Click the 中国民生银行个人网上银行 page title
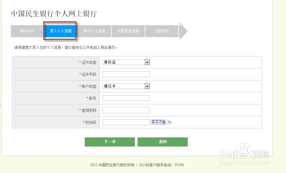The width and height of the screenshot is (286, 173). pos(54,14)
